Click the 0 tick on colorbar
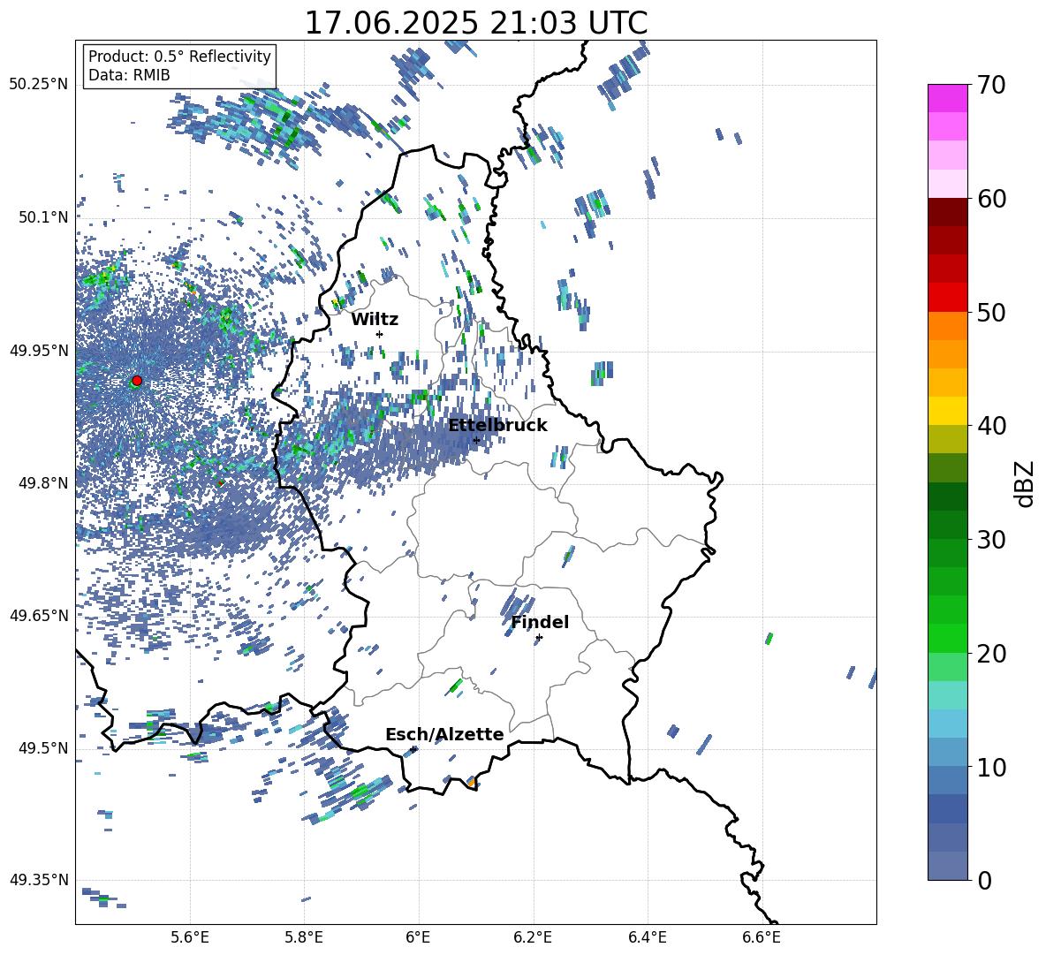The height and width of the screenshot is (955, 1046). point(984,880)
